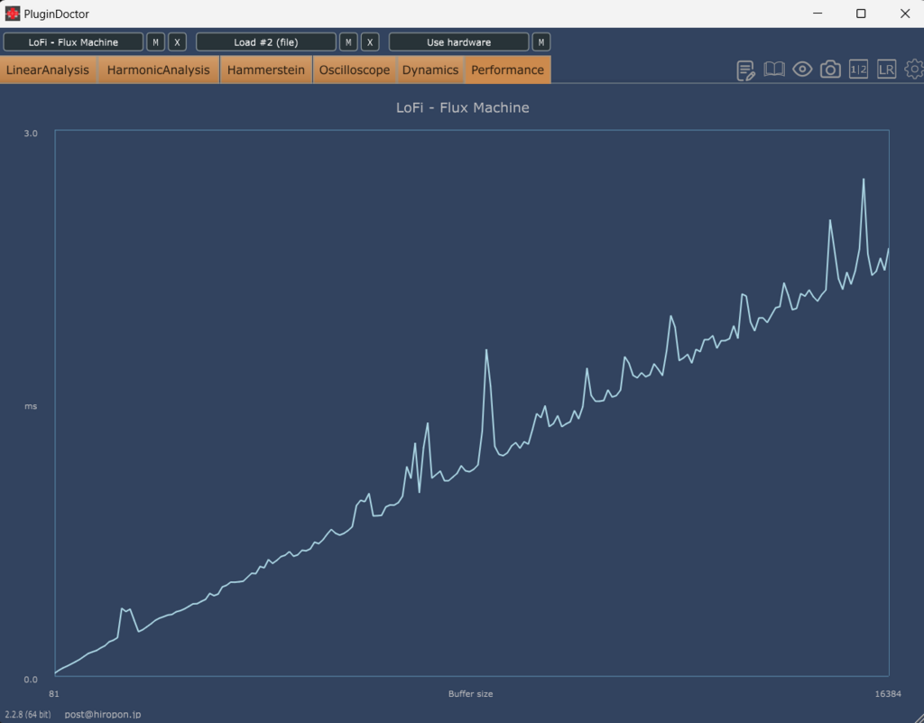Click the 3.0 y-axis maximum label
The height and width of the screenshot is (723, 924).
click(x=31, y=134)
